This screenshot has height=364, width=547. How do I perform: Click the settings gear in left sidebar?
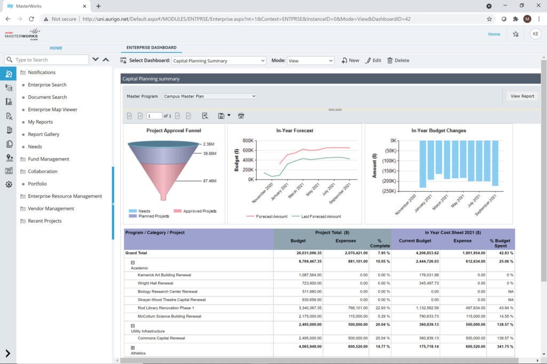tap(9, 184)
